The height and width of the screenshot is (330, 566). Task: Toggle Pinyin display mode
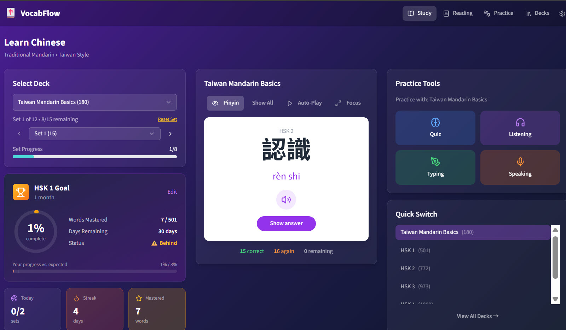[225, 103]
